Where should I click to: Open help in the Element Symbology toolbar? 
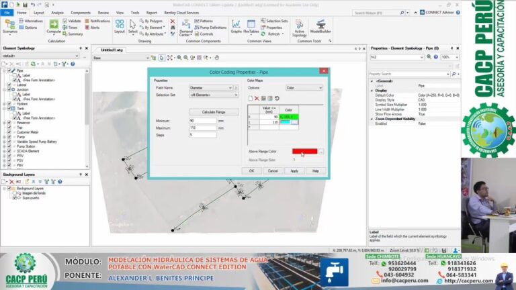(x=73, y=64)
